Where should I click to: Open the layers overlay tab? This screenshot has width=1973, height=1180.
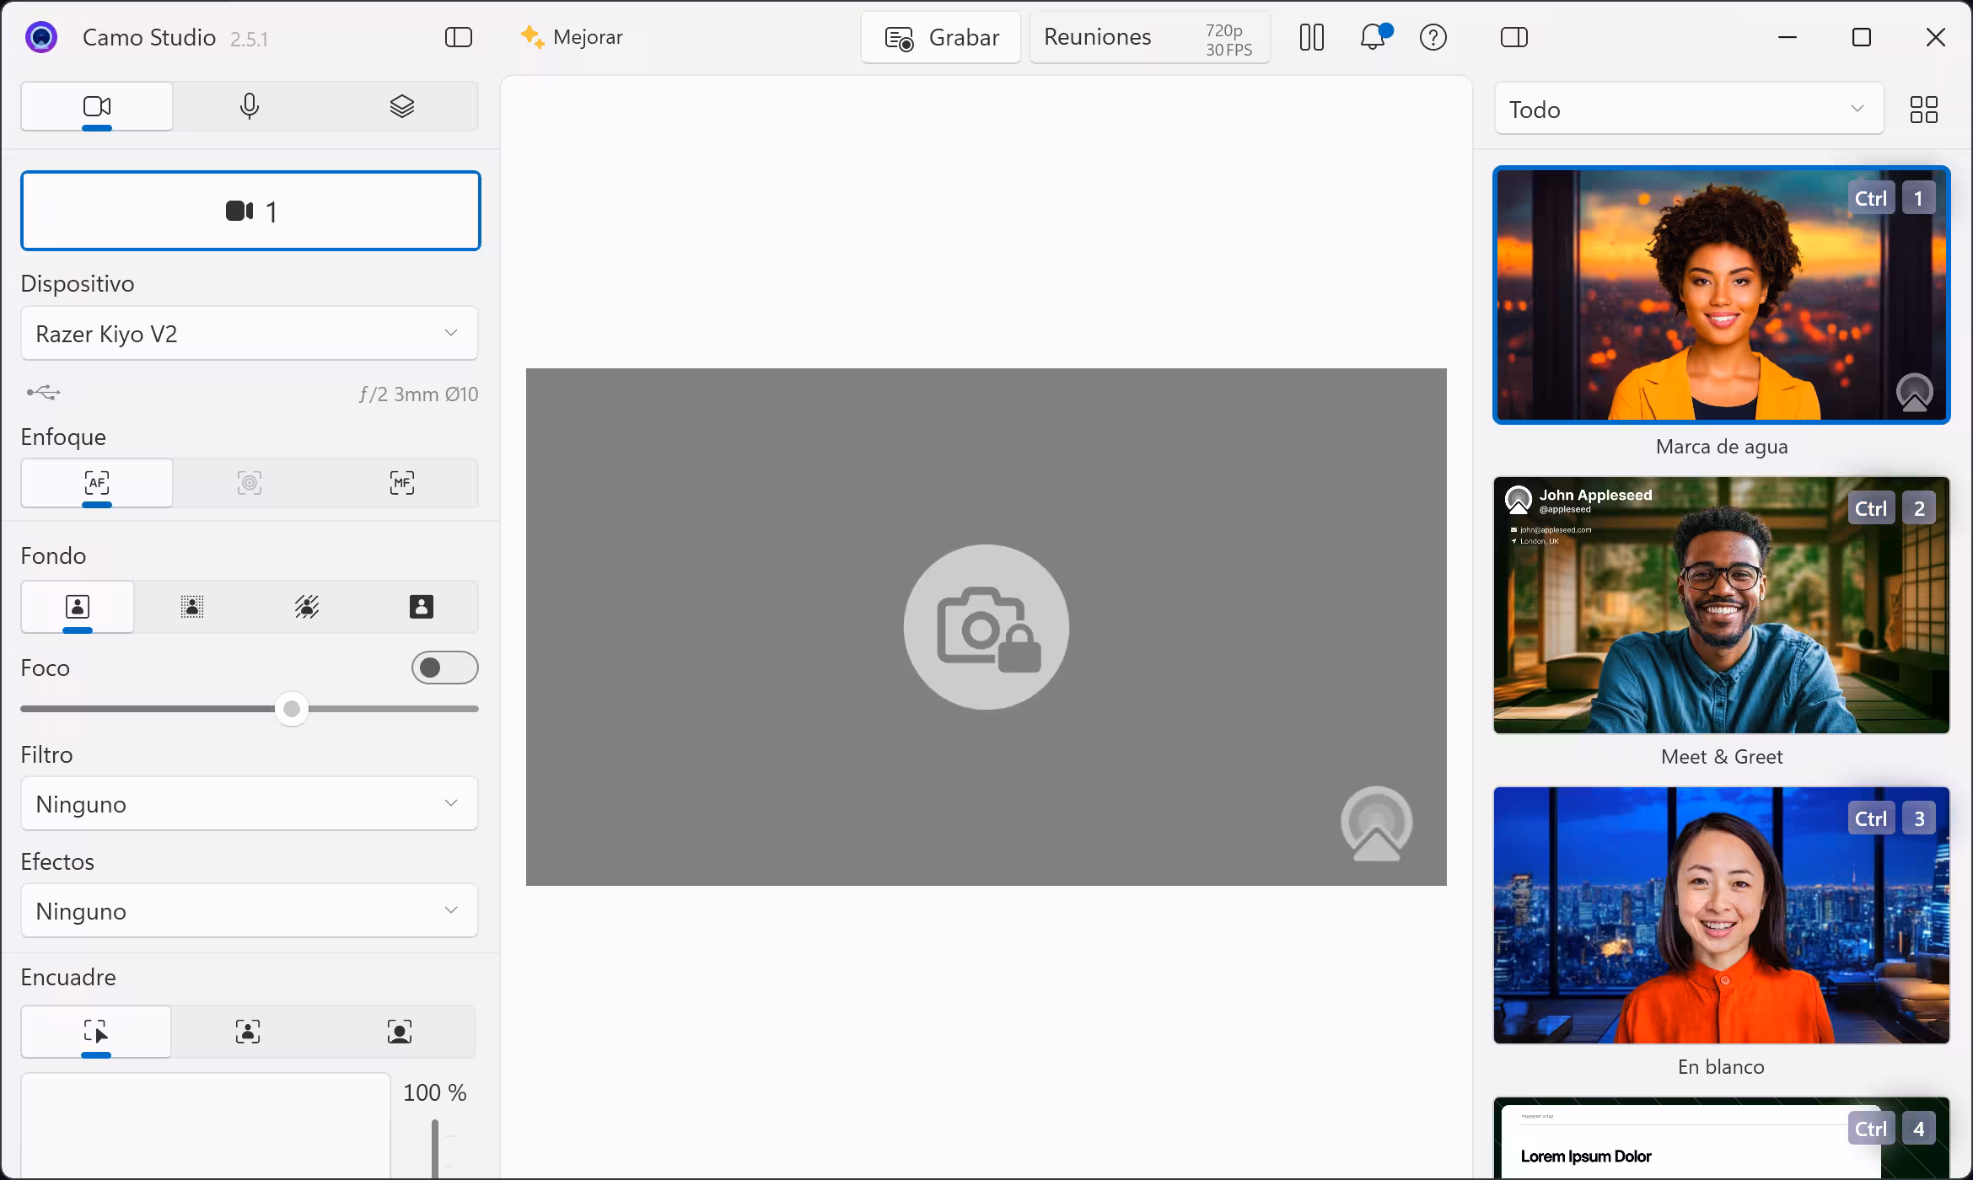point(401,106)
